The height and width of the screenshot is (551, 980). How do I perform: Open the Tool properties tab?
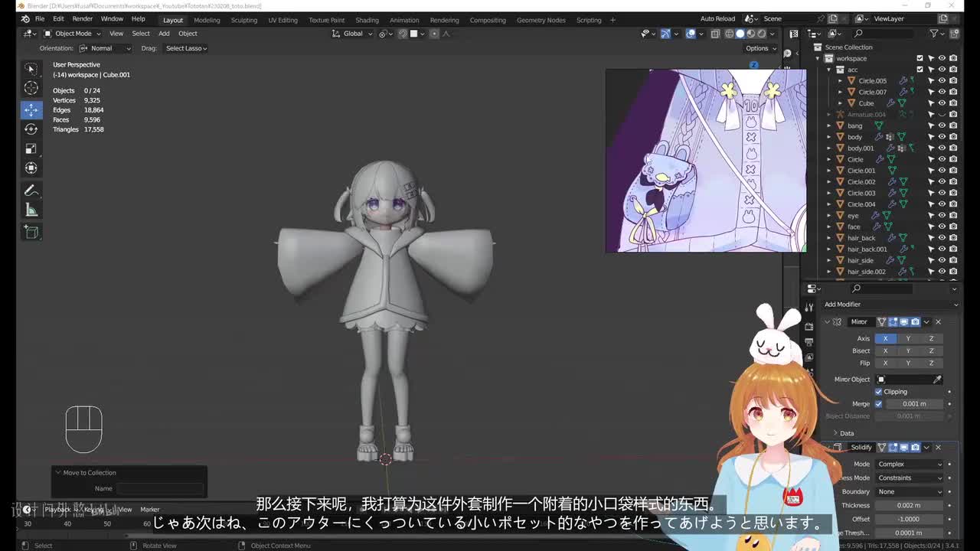coord(809,307)
